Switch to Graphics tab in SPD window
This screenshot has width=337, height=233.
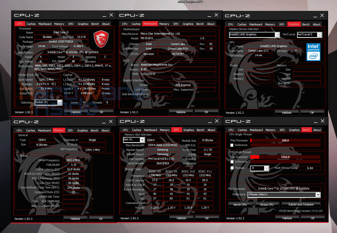click(x=189, y=130)
